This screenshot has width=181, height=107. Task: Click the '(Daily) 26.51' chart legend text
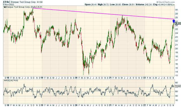click(36, 7)
